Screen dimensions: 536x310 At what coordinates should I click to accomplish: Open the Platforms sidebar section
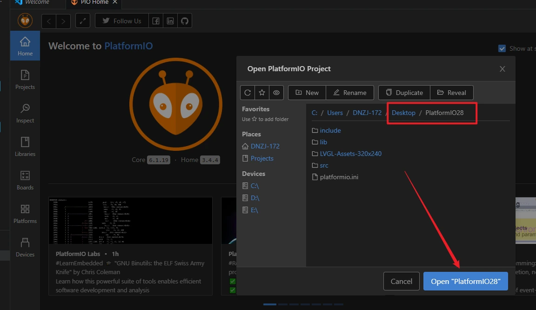pyautogui.click(x=25, y=214)
